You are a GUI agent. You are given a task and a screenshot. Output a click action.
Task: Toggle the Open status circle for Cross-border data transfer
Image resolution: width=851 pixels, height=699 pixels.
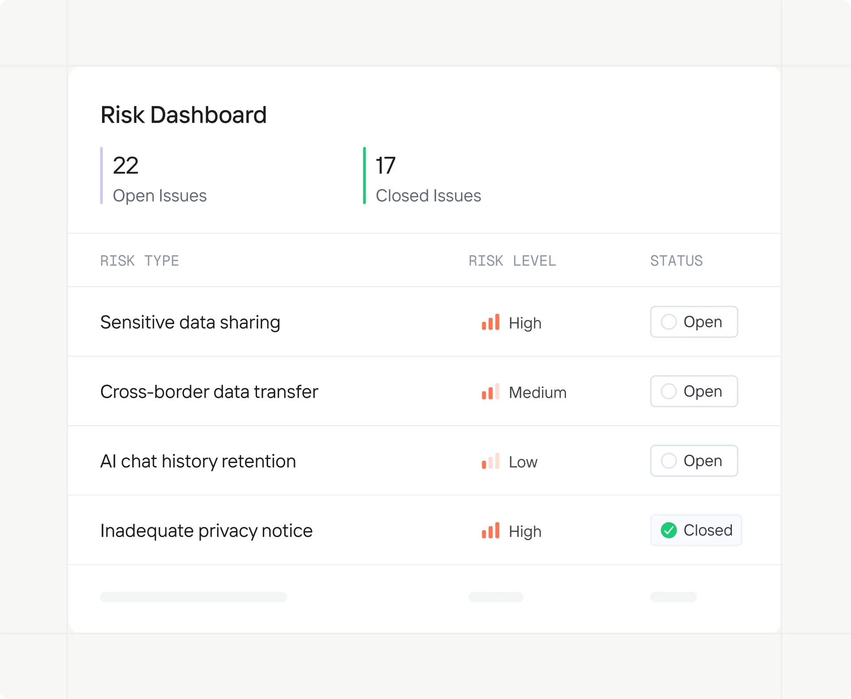[668, 391]
